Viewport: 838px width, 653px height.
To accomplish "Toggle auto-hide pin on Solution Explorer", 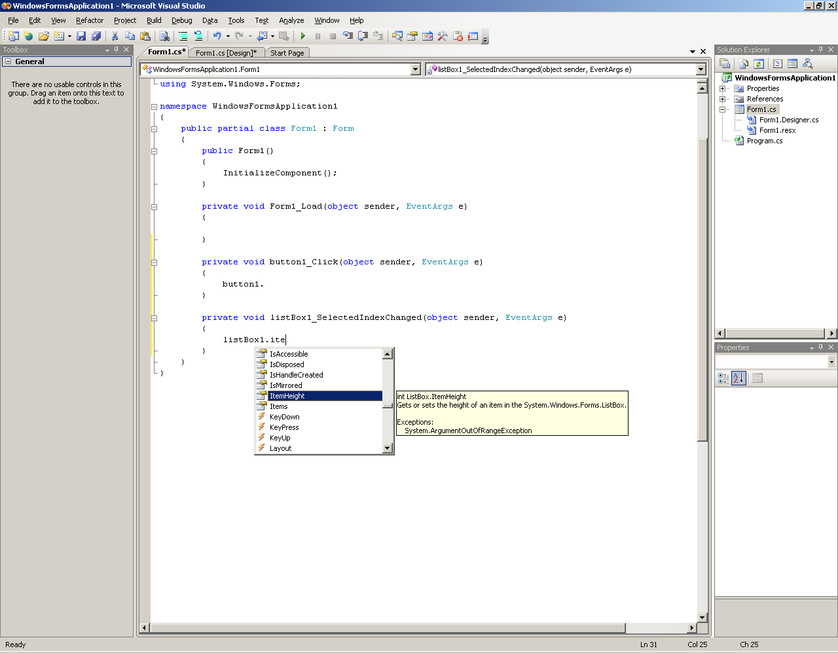I will tap(821, 50).
